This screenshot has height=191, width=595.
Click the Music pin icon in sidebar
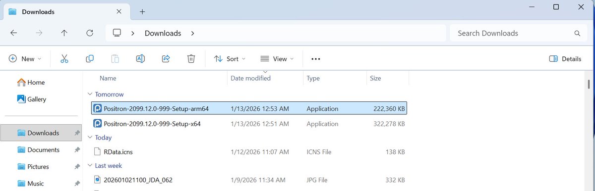coord(77,184)
